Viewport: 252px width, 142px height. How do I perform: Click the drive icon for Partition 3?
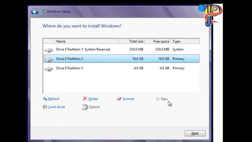pyautogui.click(x=49, y=69)
